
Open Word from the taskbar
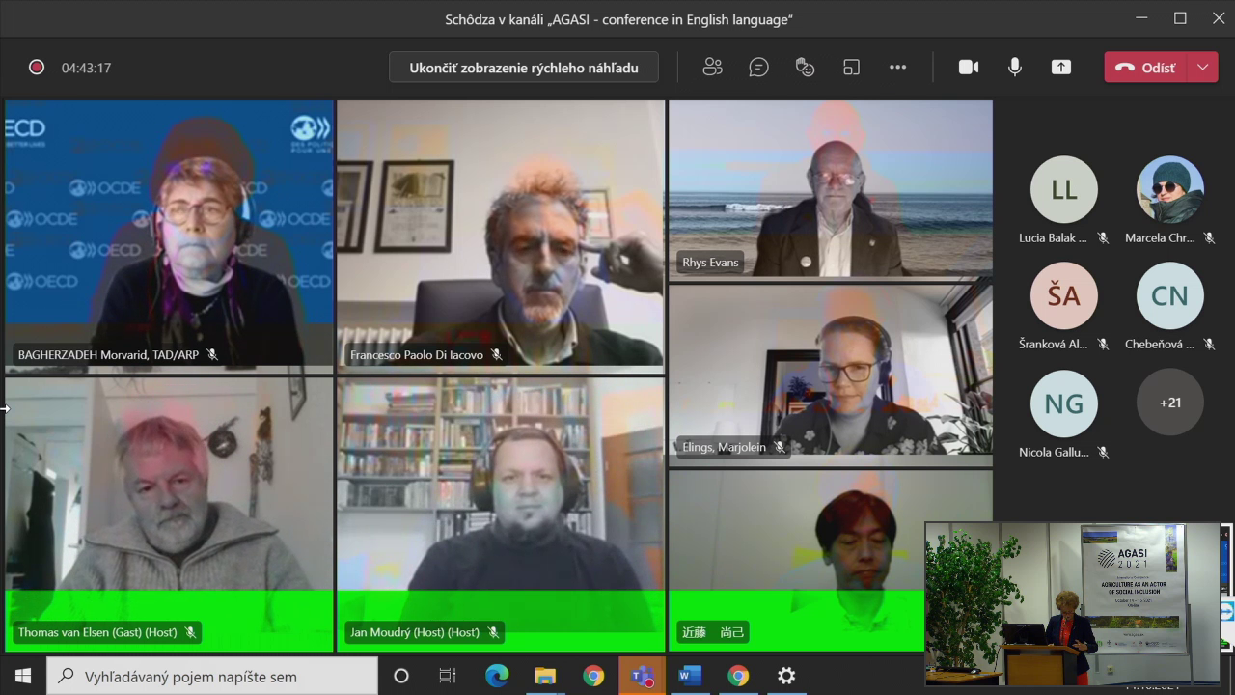point(690,676)
